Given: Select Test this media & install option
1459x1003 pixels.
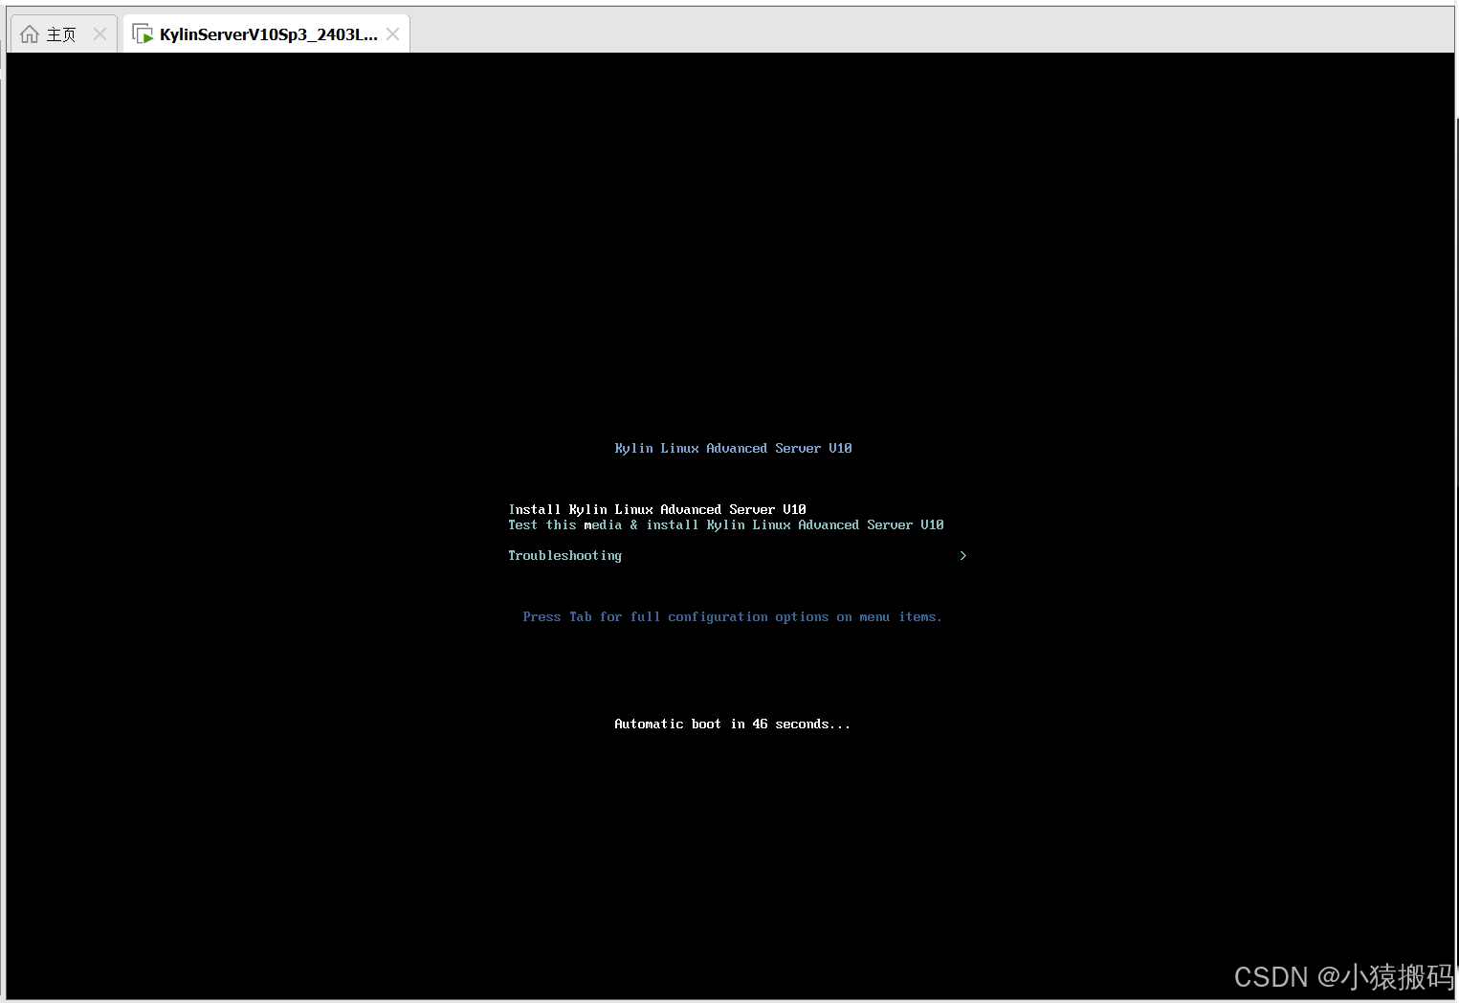Looking at the screenshot, I should click(726, 524).
